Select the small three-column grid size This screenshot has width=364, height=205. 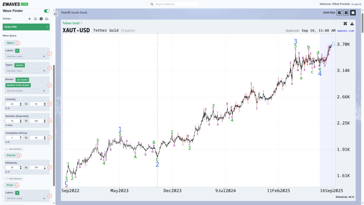tap(339, 13)
